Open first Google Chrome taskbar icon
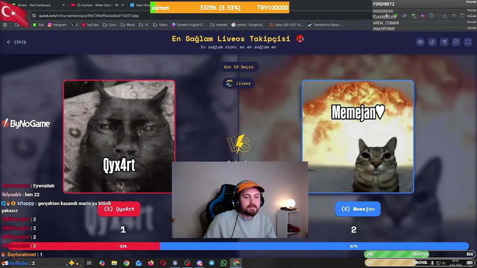Screen dimensions: 477x268 point(126,263)
